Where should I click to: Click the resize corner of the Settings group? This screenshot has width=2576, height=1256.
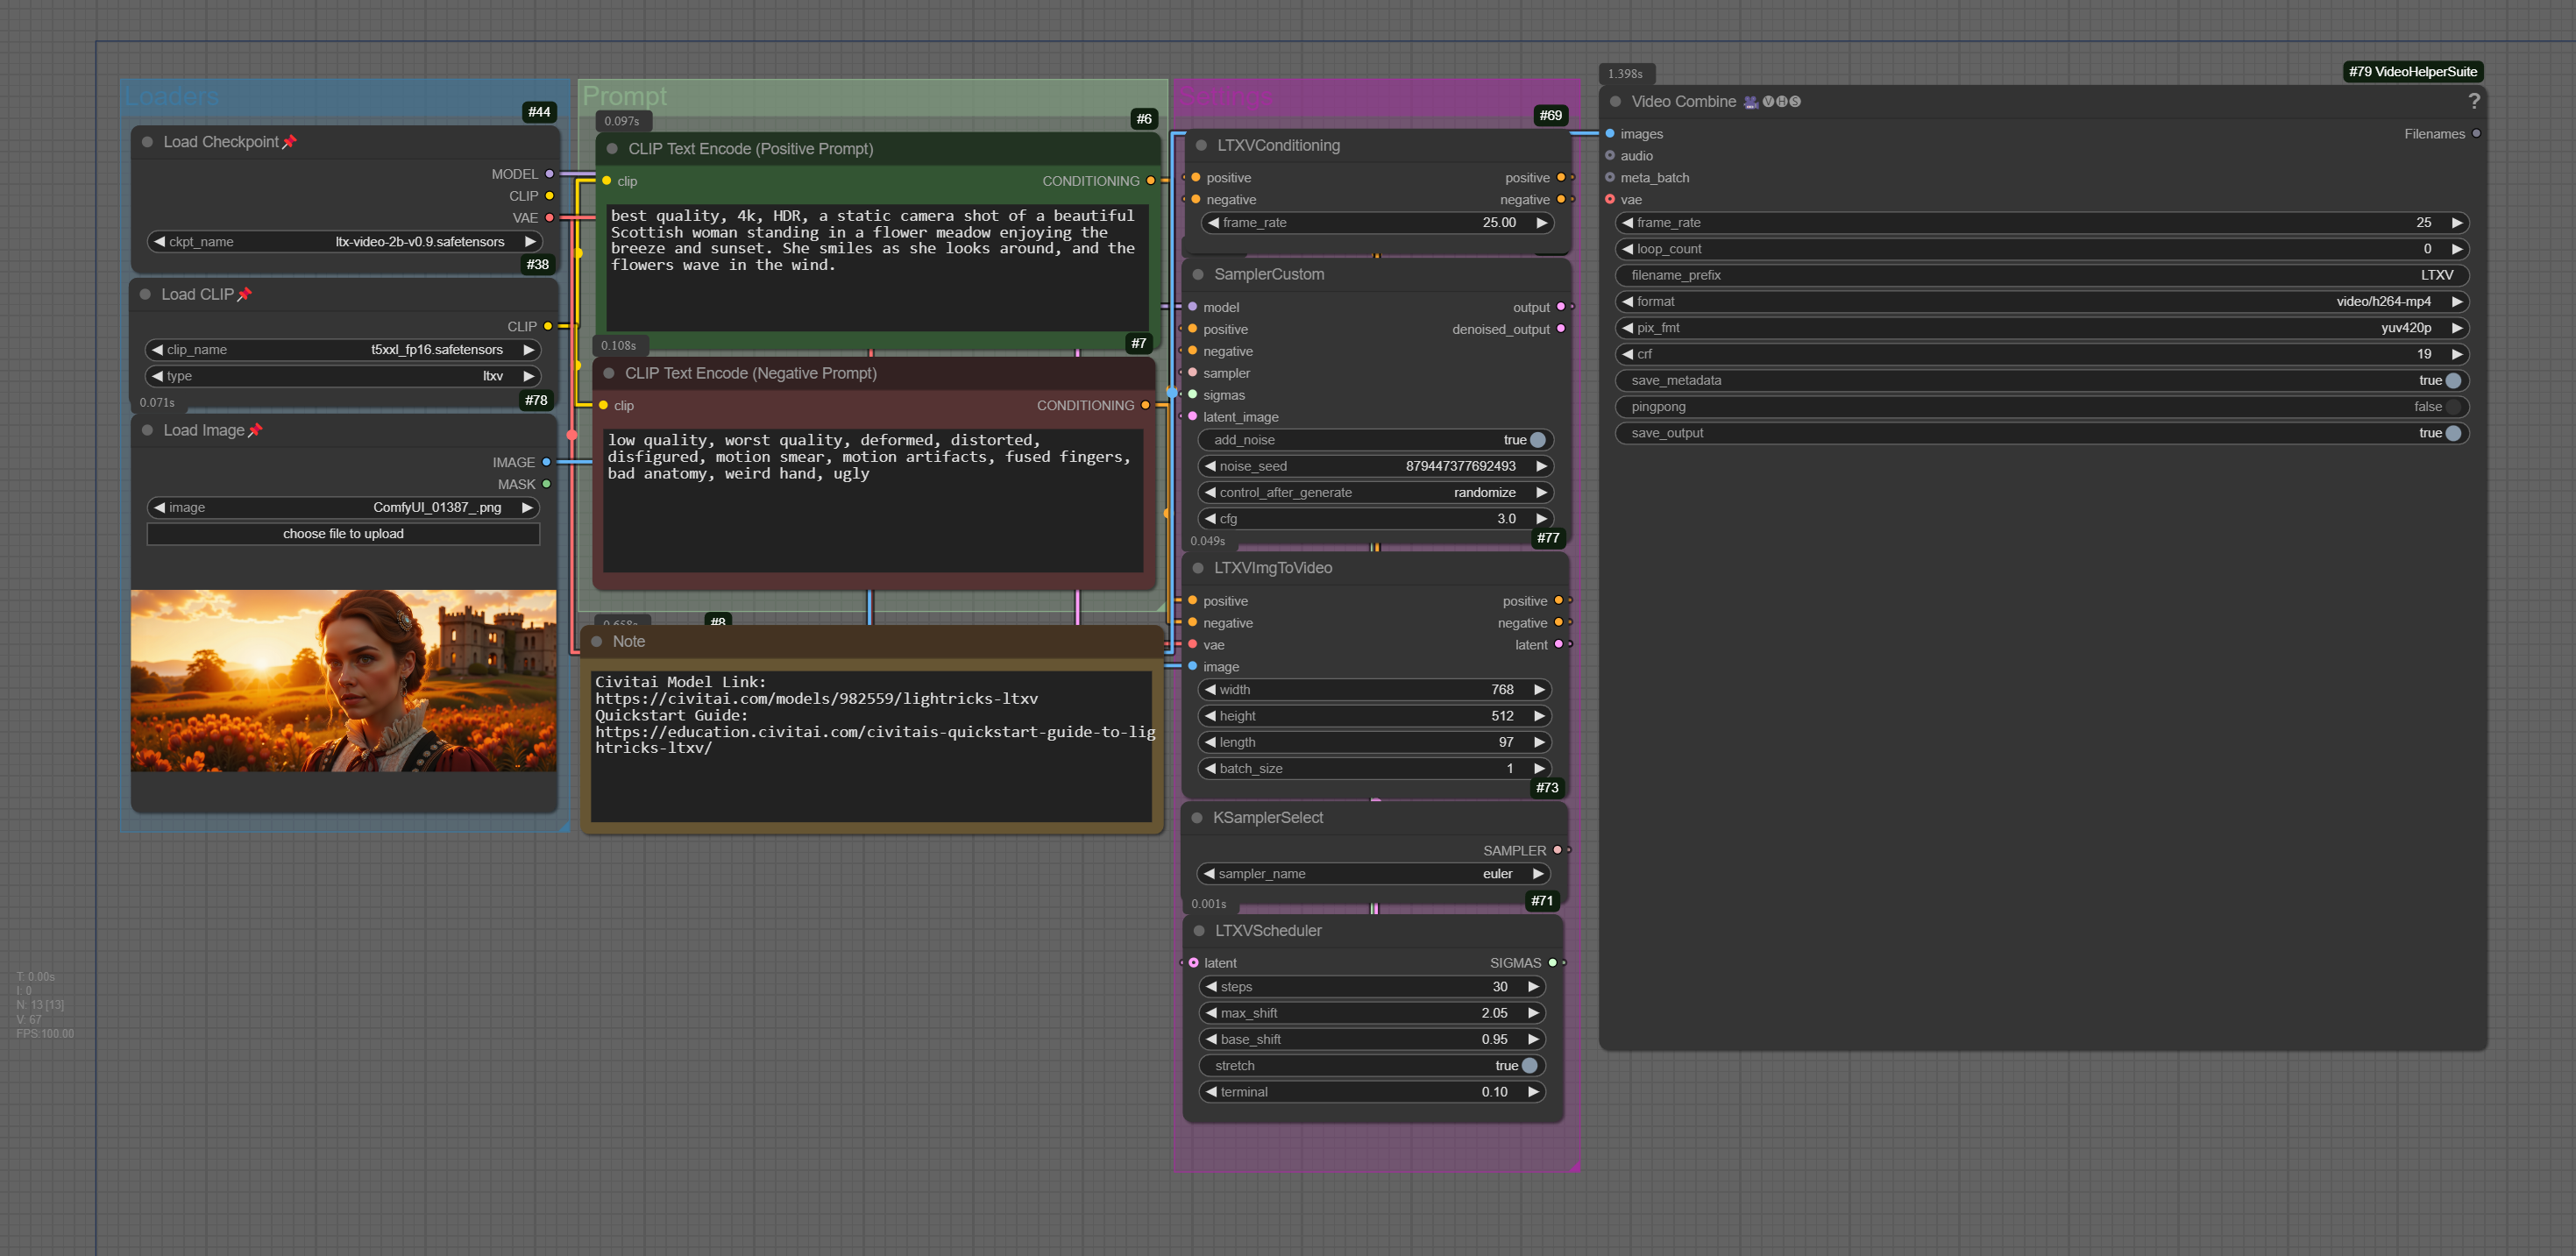click(1573, 1165)
